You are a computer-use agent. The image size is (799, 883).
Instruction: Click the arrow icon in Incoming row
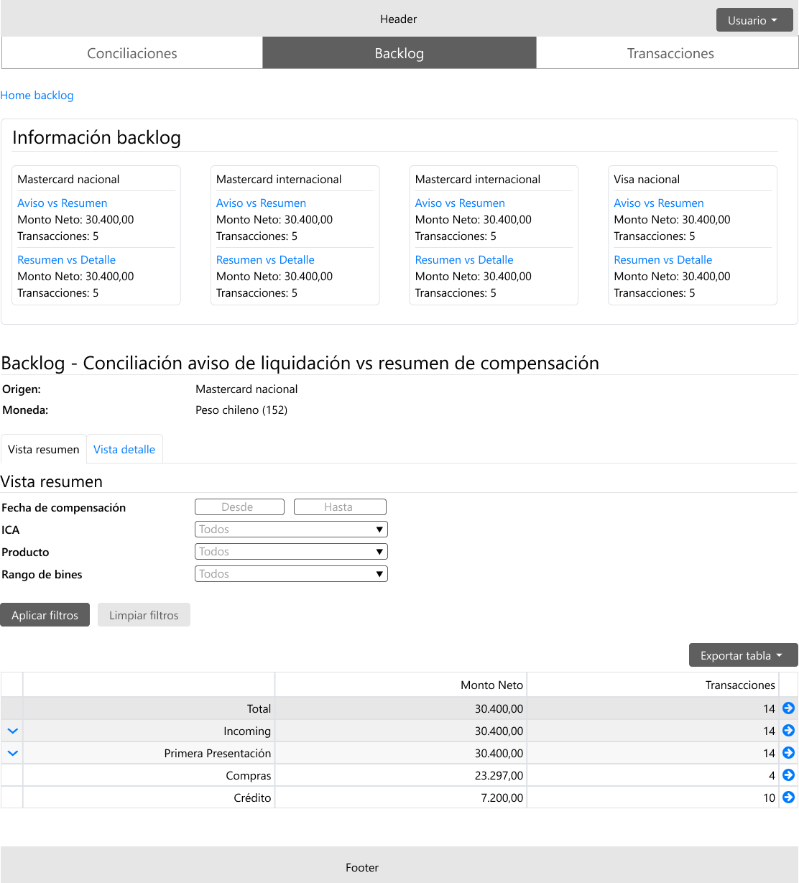tap(788, 731)
